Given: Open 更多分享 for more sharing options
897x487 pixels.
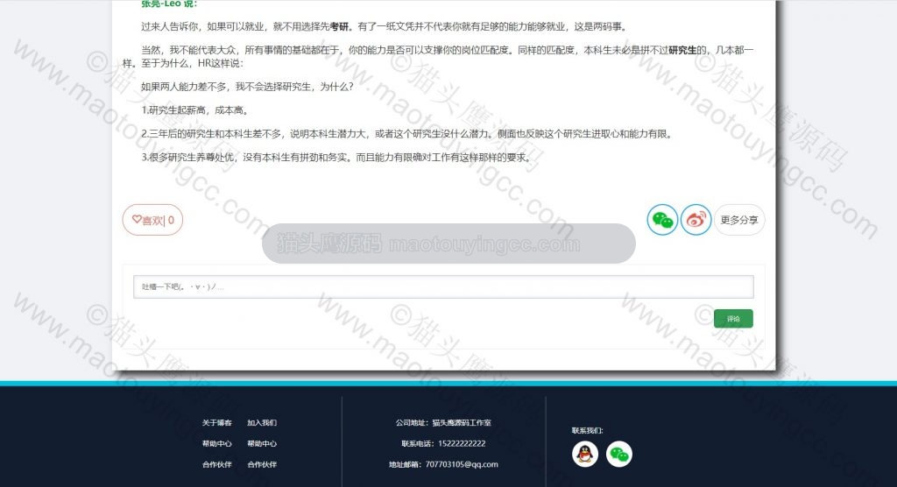Looking at the screenshot, I should [739, 220].
